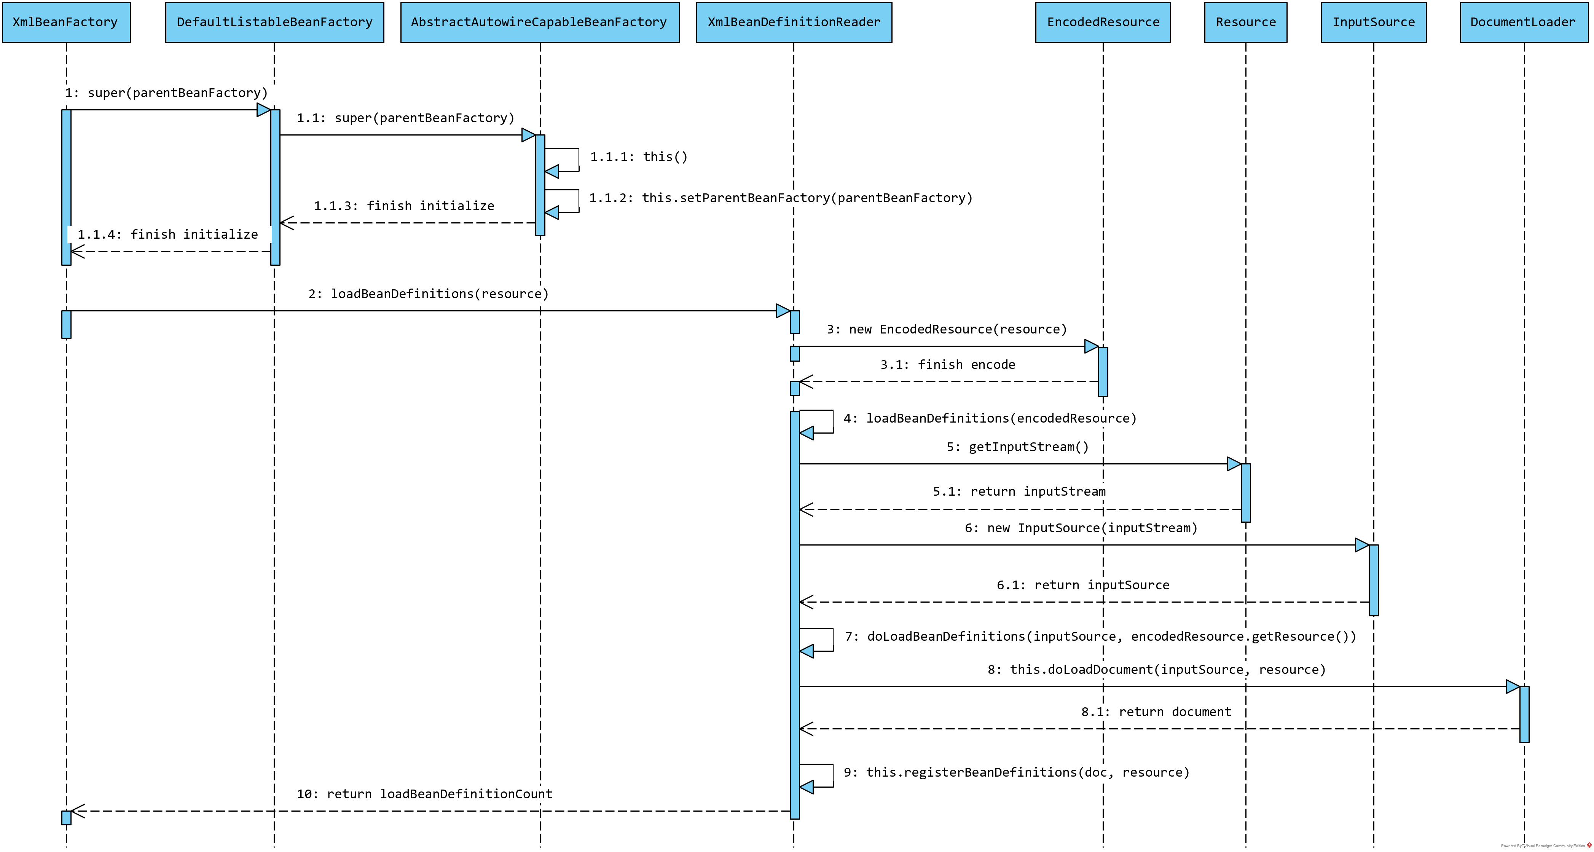The width and height of the screenshot is (1594, 852).
Task: Click the DefaultListableBeanFactory lifeline header
Action: 274,22
